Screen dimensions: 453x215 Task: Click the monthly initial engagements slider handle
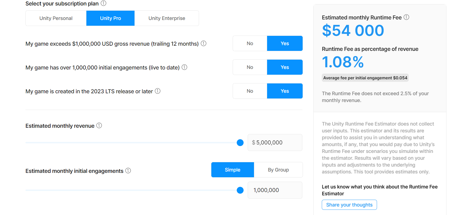(x=240, y=190)
